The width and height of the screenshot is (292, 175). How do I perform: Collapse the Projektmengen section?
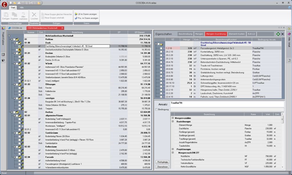tap(173, 149)
